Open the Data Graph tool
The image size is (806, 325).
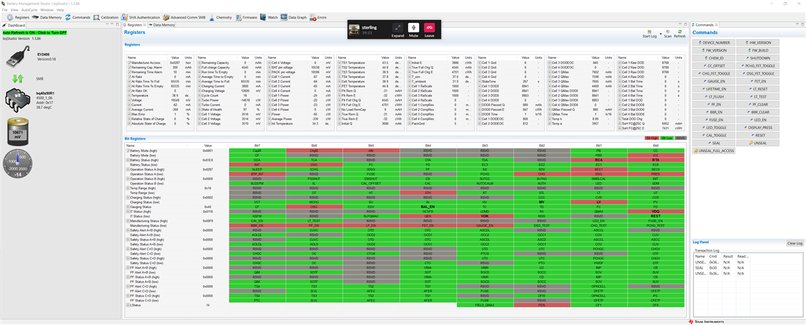(x=294, y=17)
